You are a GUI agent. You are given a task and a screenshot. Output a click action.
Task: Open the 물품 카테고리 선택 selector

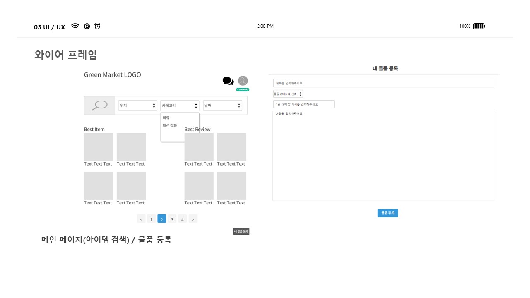(x=287, y=94)
